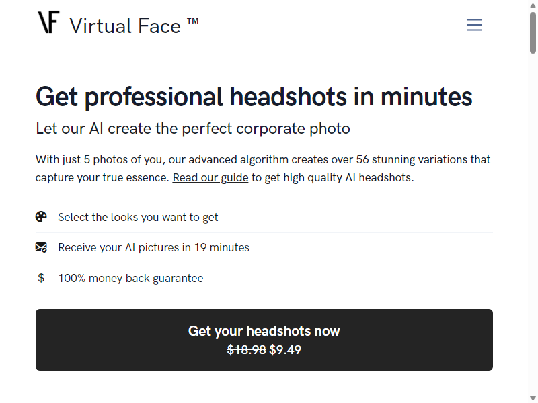Open the 'Read our guide' link
Viewport: 538px width, 403px height.
click(x=210, y=177)
